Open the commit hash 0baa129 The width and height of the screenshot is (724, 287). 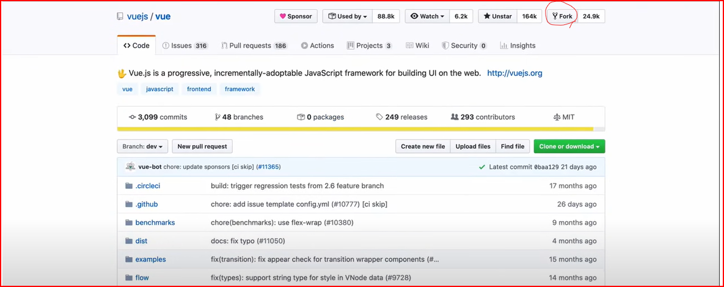(x=546, y=167)
